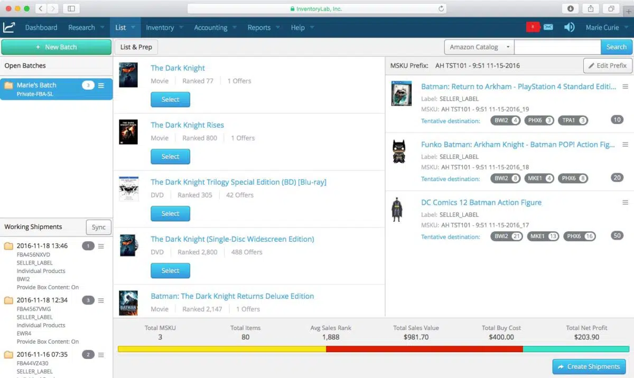Viewport: 634px width, 378px height.
Task: Open the row menu for Funko Batman POP listing
Action: pyautogui.click(x=626, y=144)
